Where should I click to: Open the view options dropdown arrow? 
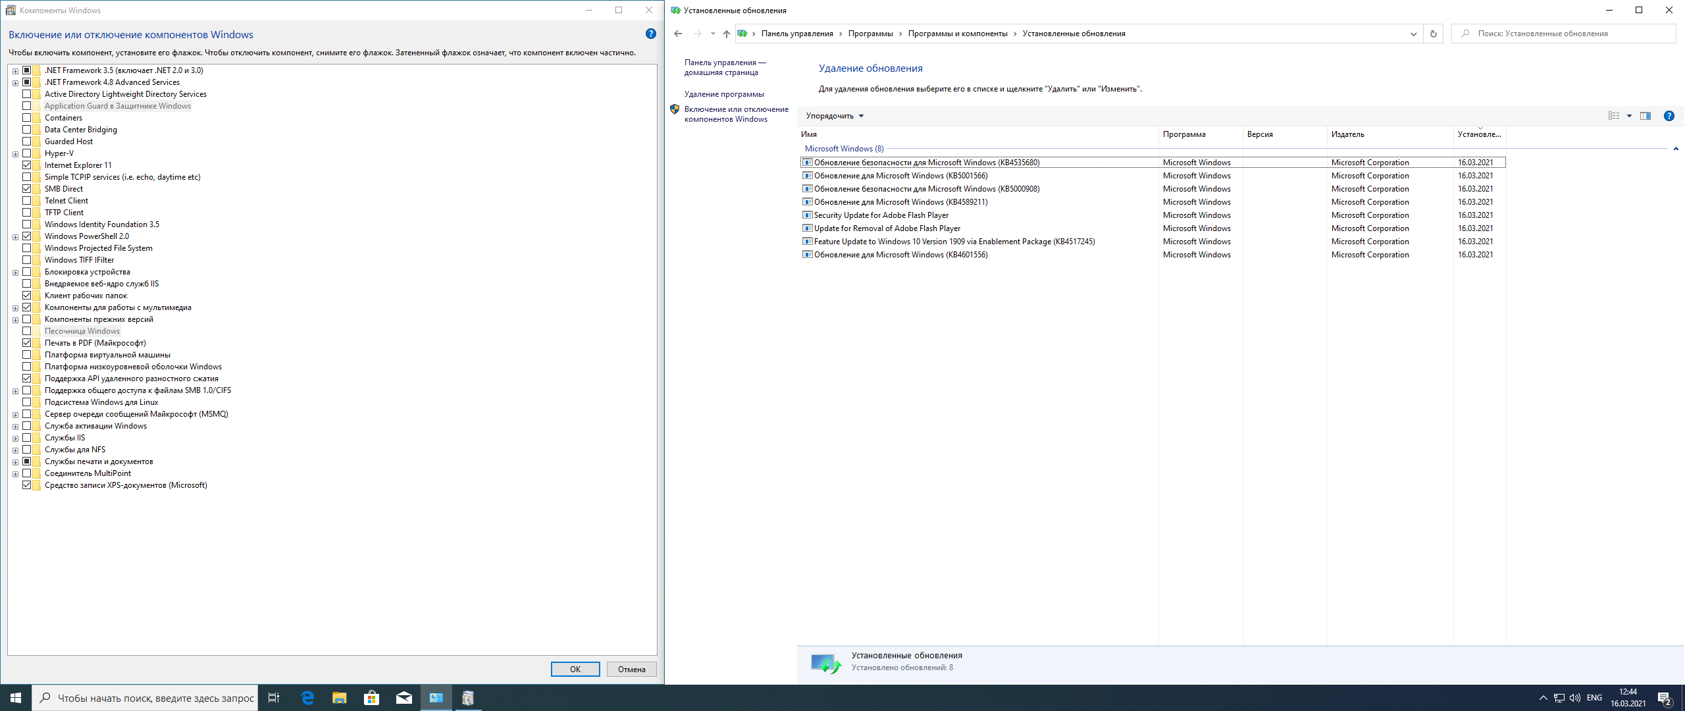click(1629, 116)
